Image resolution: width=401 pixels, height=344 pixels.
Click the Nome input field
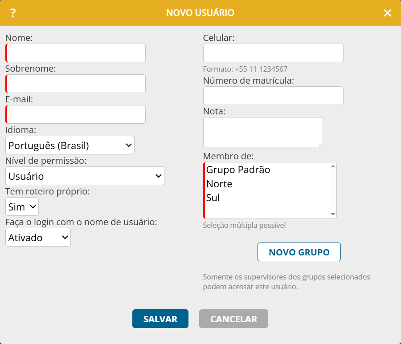tap(76, 53)
